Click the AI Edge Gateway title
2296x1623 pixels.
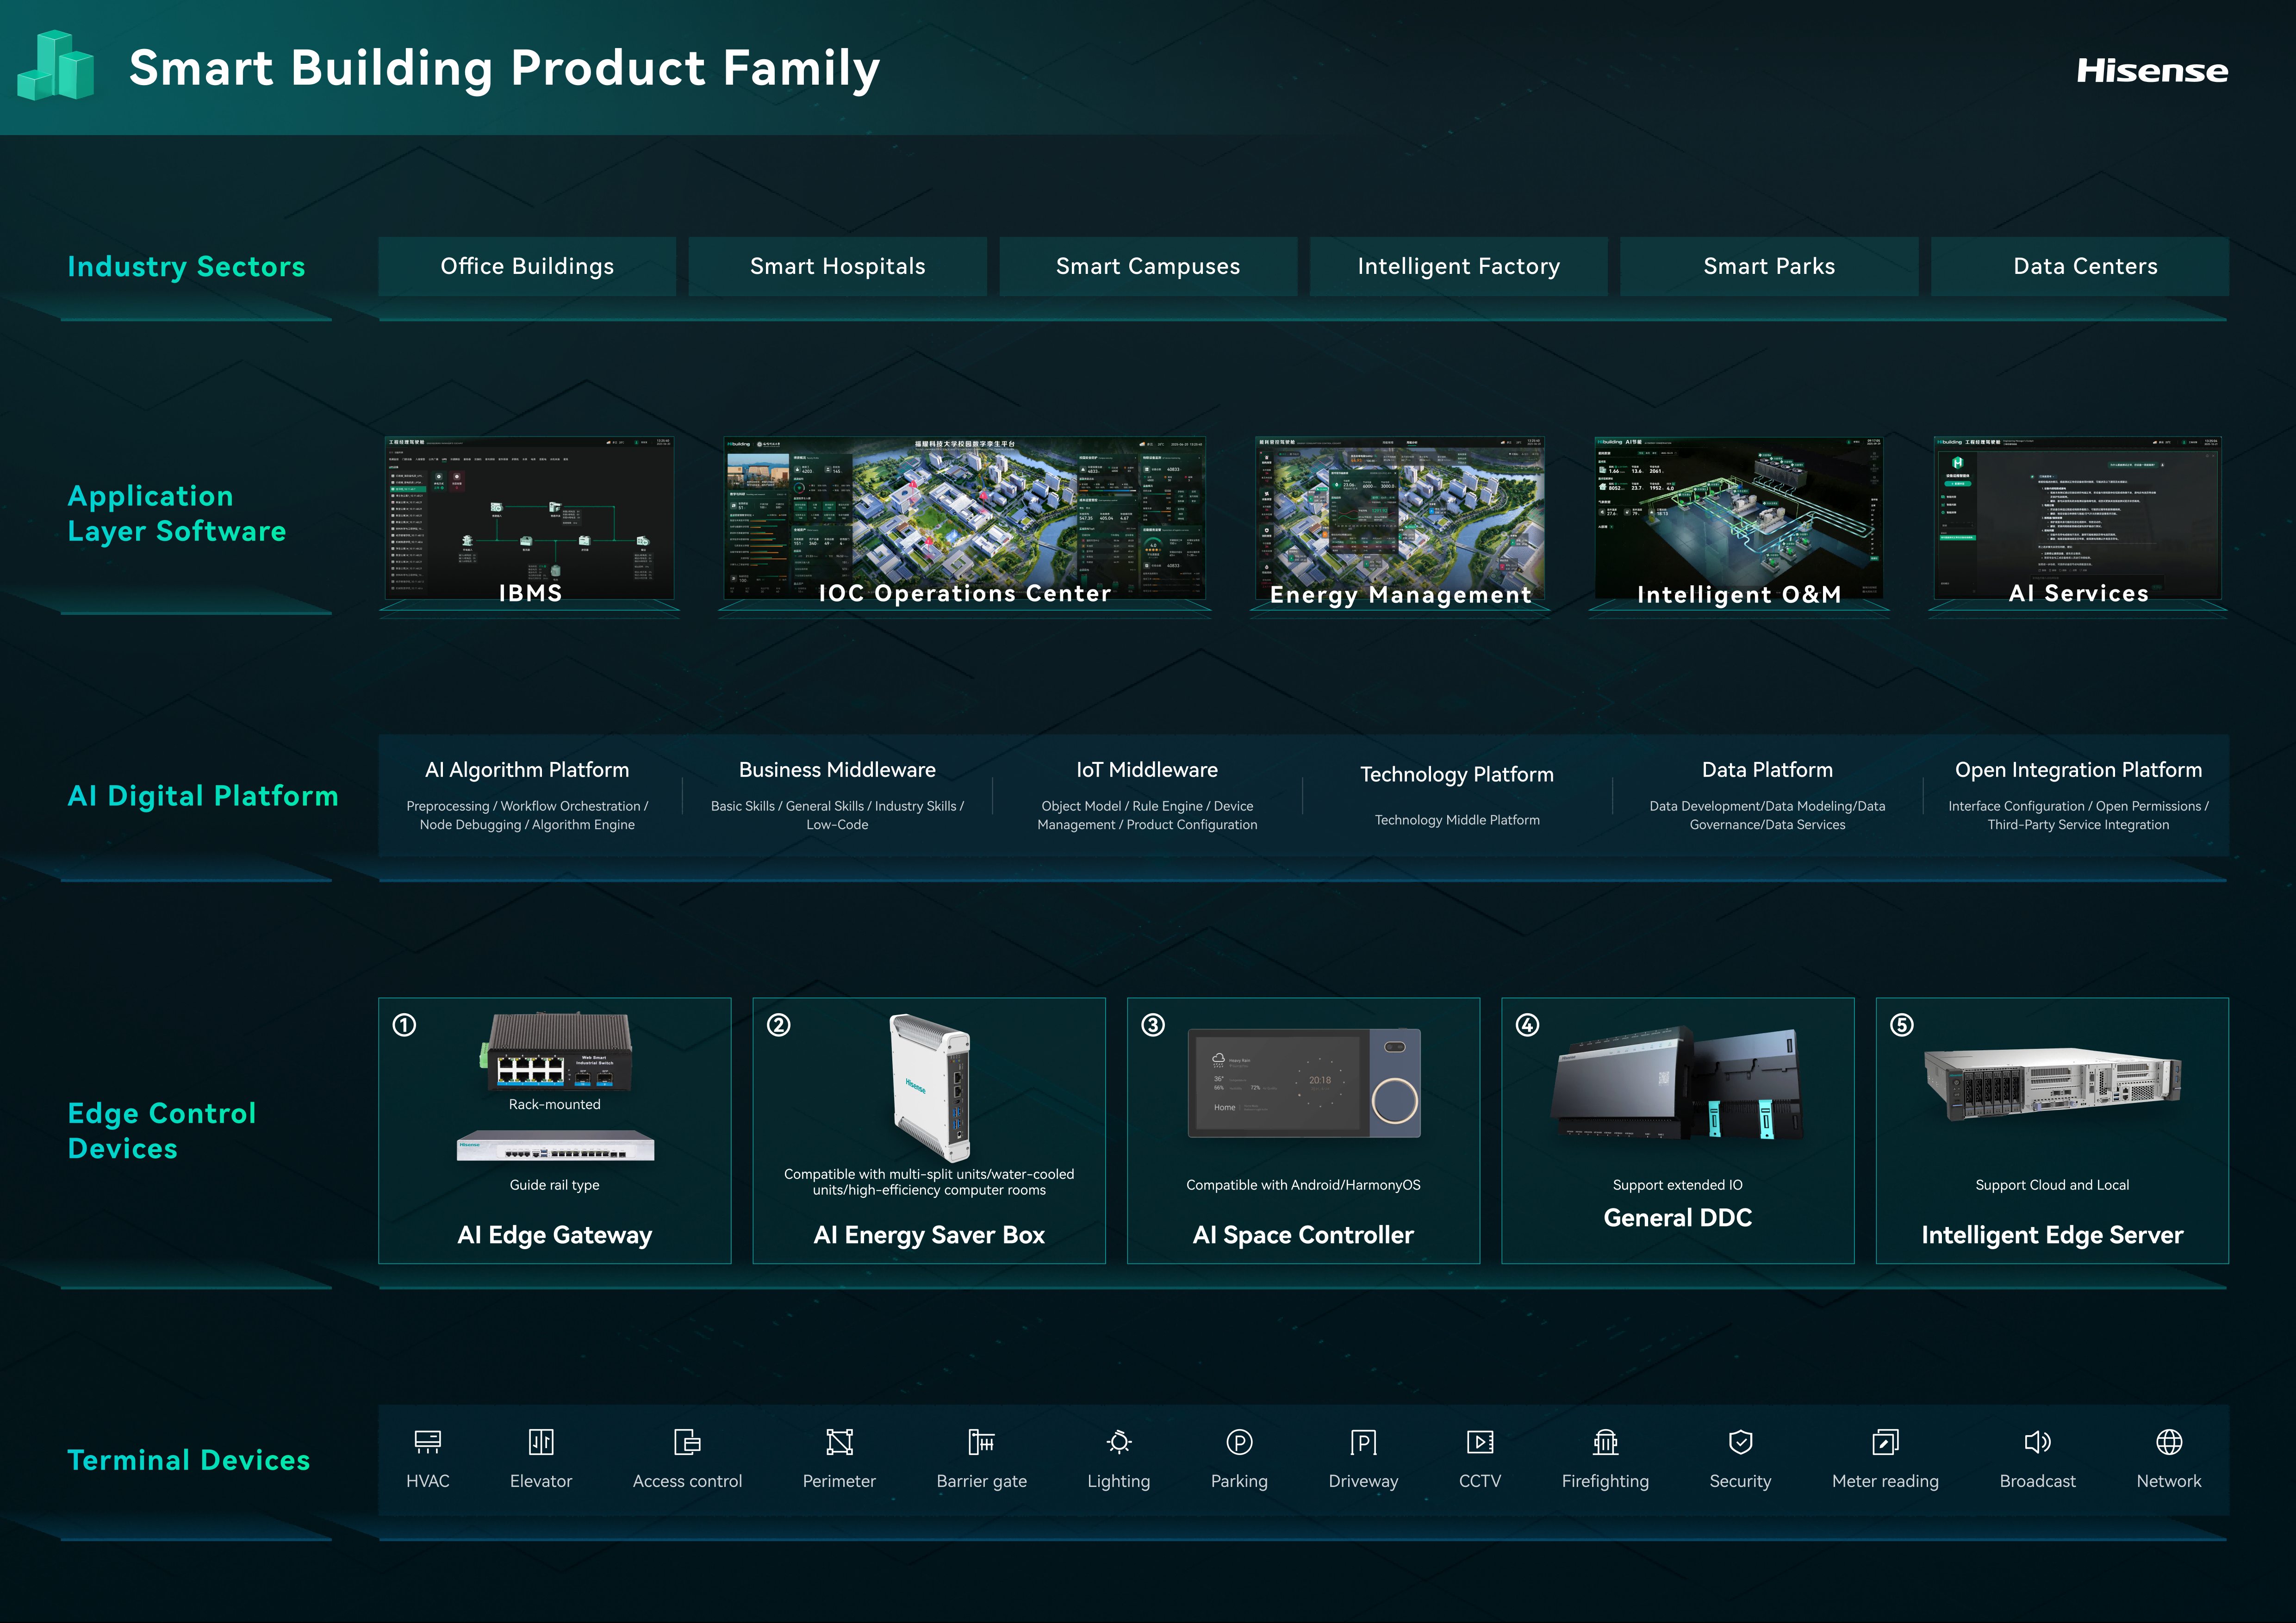click(x=555, y=1235)
